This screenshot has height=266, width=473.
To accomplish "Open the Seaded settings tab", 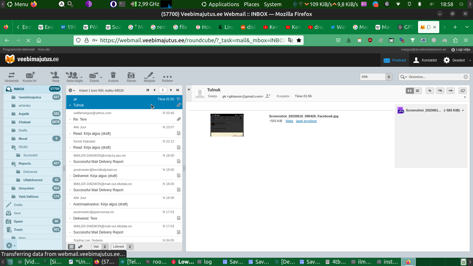I will coord(454,60).
